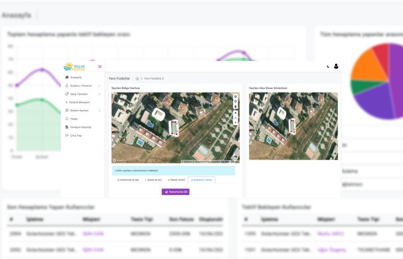Click the trash delete icon on map
403x259 pixels.
tap(236, 106)
